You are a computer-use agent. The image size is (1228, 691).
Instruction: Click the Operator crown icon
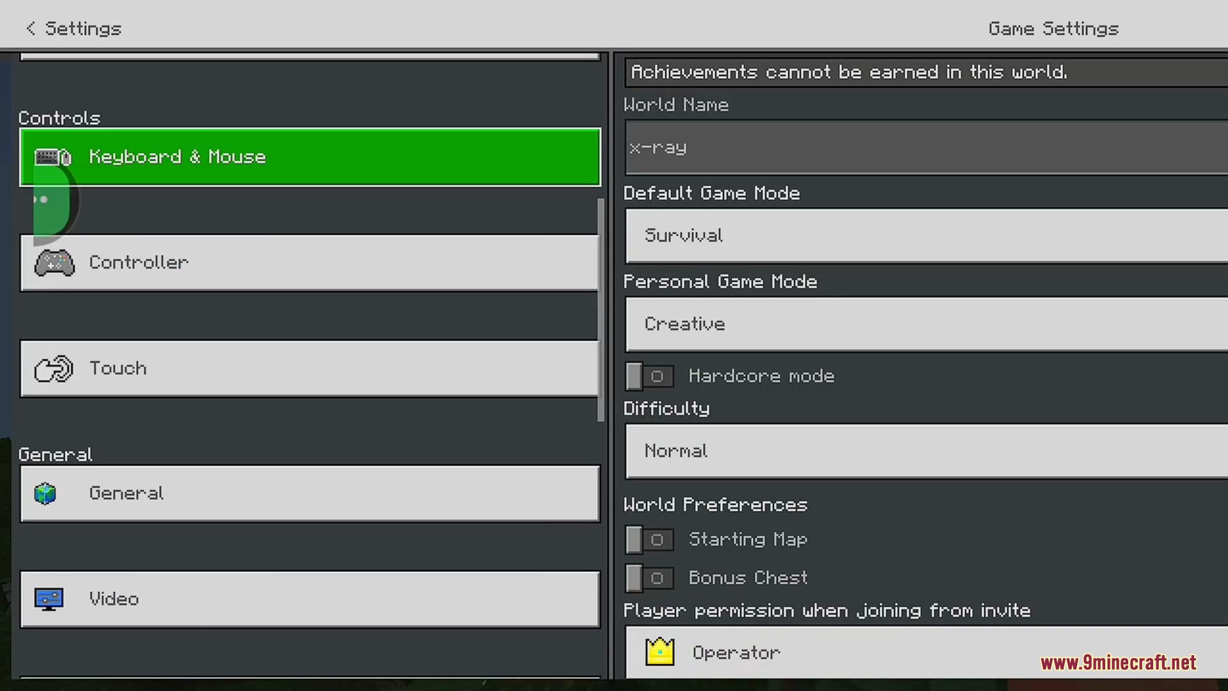[x=659, y=652]
